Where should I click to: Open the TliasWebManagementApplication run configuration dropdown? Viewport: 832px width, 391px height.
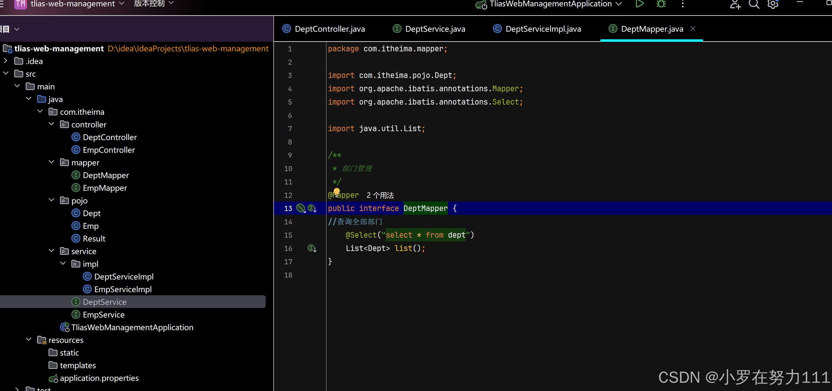click(x=550, y=4)
